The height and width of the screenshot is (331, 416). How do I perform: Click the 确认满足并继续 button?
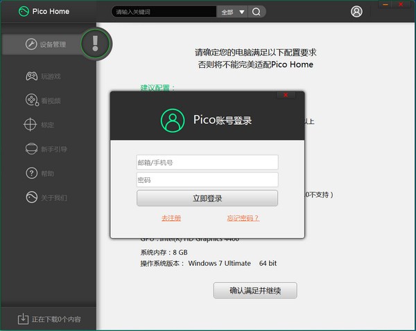pyautogui.click(x=255, y=290)
